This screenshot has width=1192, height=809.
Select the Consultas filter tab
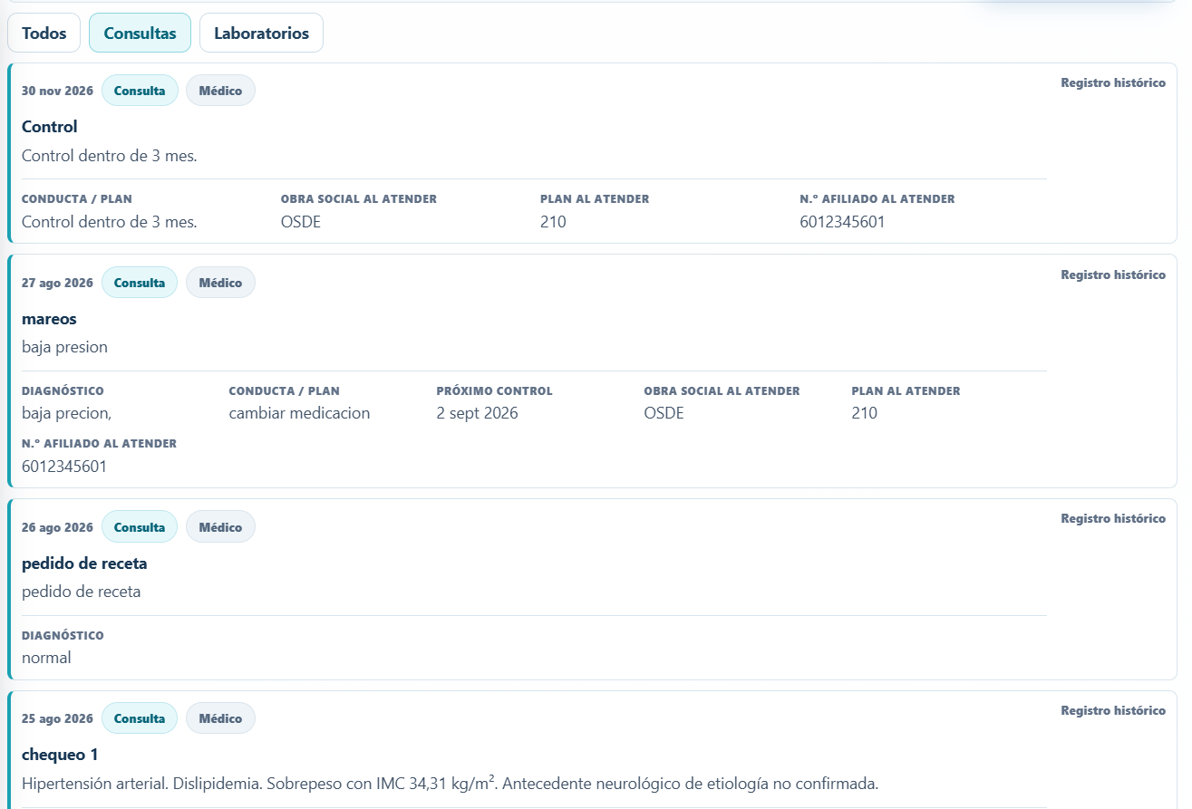point(140,33)
